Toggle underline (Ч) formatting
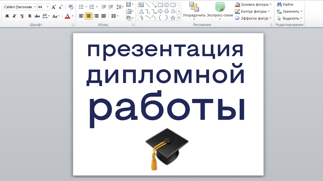323x181 pixels. point(22,16)
